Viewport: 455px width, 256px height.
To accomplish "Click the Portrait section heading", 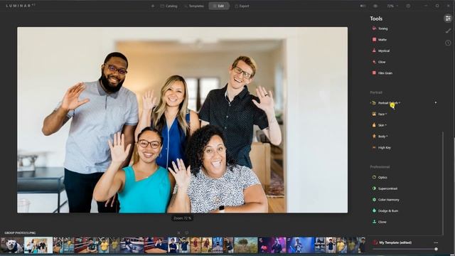I will (376, 92).
